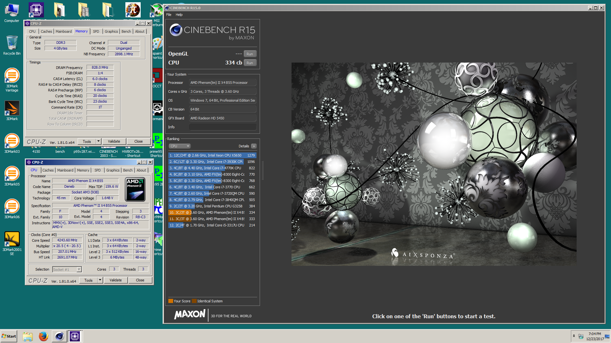Click the Details label in Ranking panel

click(244, 146)
